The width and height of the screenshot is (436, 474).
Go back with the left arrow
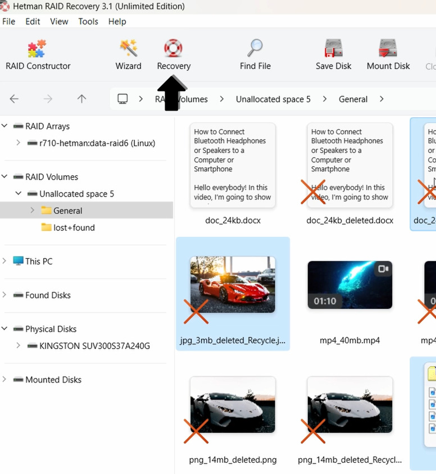[x=14, y=99]
